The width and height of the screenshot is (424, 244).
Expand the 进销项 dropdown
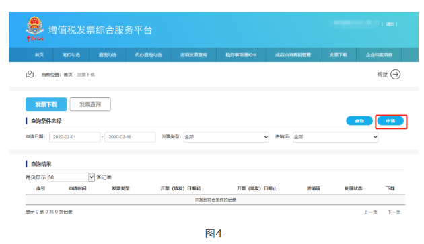pos(336,137)
